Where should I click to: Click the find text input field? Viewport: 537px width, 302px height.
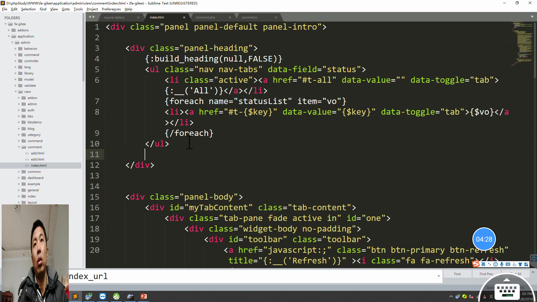tap(252, 276)
